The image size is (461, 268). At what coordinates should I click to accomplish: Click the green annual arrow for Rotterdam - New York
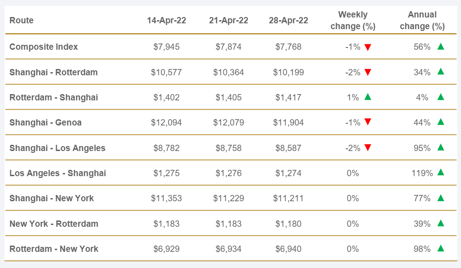440,248
